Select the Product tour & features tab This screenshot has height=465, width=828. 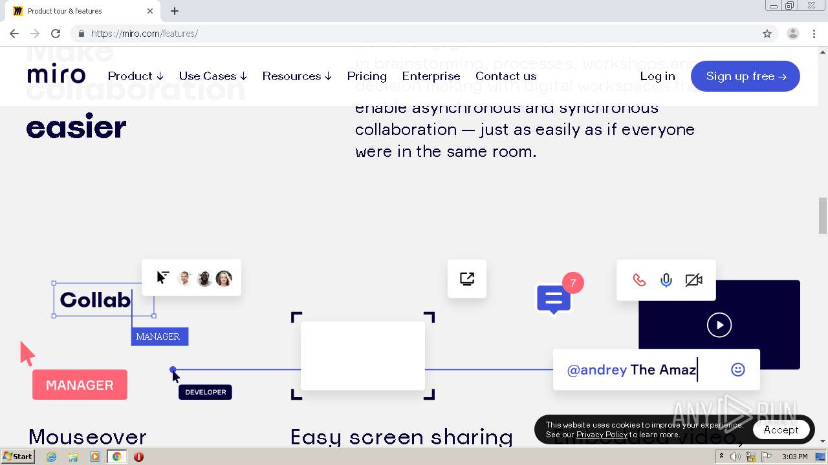click(x=83, y=11)
